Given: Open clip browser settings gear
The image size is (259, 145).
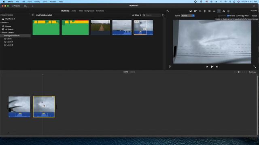Looking at the screenshot, I should pyautogui.click(x=163, y=15).
